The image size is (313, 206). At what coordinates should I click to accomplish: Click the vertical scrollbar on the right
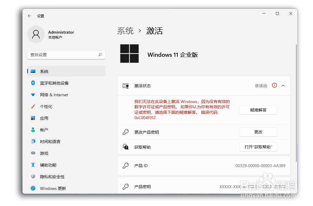click(x=296, y=103)
